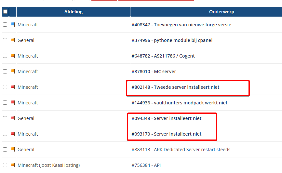This screenshot has height=173, width=282.
Task: Click the blue priority flag for ticket #408347
Action: point(13,25)
